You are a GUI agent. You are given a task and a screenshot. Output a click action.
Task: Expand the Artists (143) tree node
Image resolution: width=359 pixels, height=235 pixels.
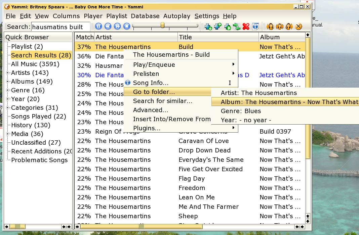click(x=8, y=73)
